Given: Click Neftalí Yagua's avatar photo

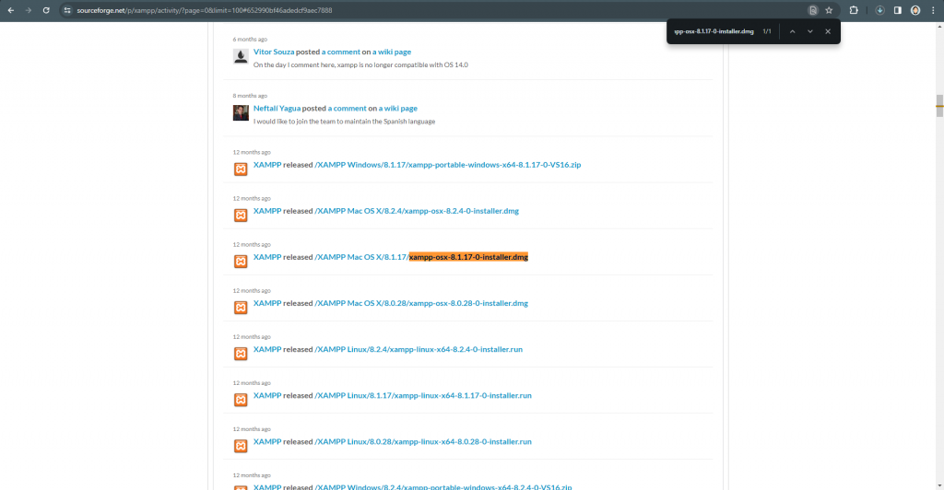Looking at the screenshot, I should [241, 113].
